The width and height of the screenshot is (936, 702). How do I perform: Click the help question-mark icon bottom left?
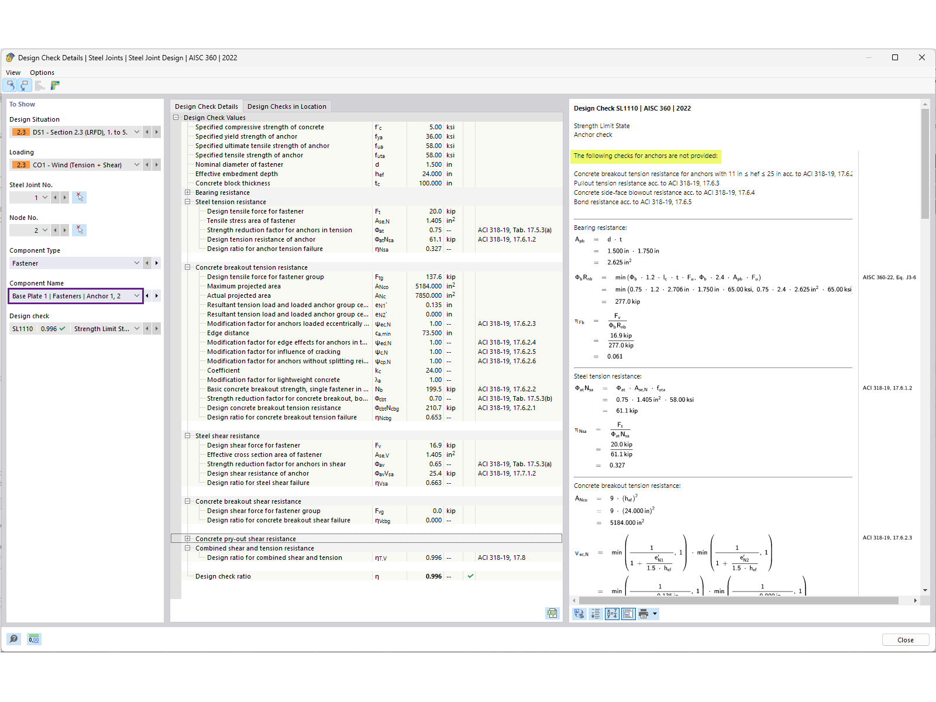coord(13,639)
